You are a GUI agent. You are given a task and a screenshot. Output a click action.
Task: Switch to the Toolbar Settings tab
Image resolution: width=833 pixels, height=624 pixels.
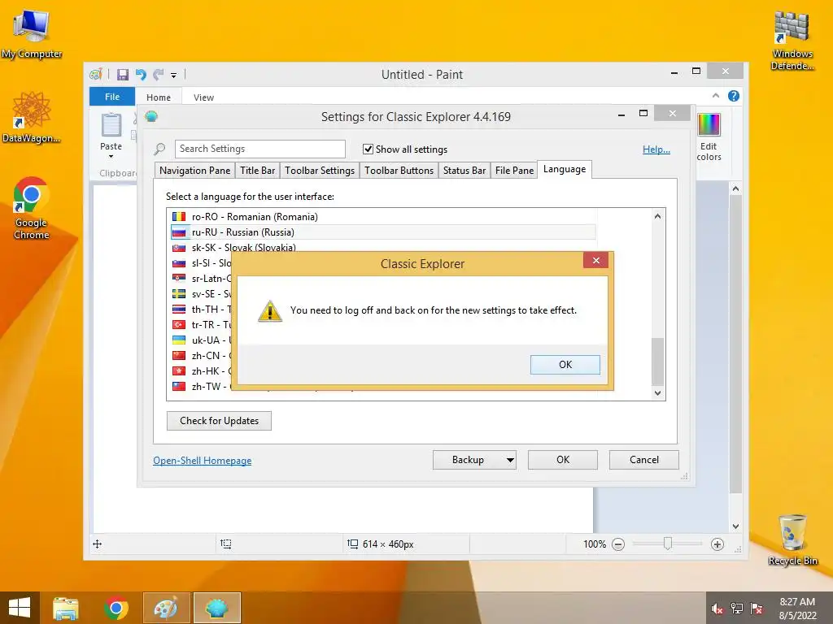click(319, 171)
